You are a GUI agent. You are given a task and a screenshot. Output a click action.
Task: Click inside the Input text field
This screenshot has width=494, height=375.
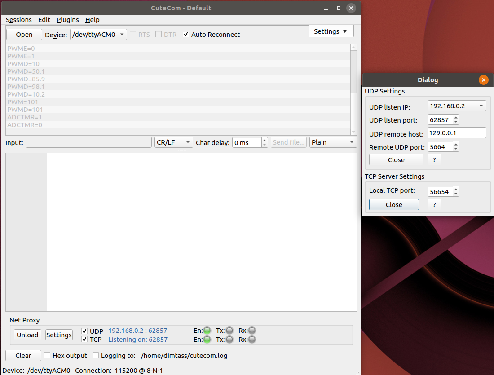coord(88,142)
